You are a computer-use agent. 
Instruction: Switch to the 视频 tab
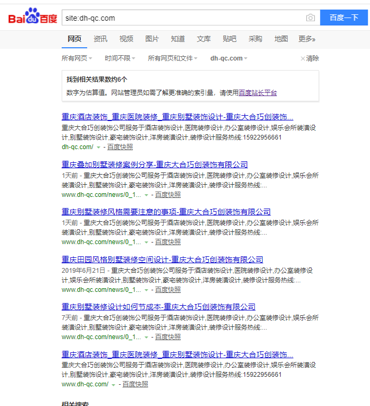(127, 39)
